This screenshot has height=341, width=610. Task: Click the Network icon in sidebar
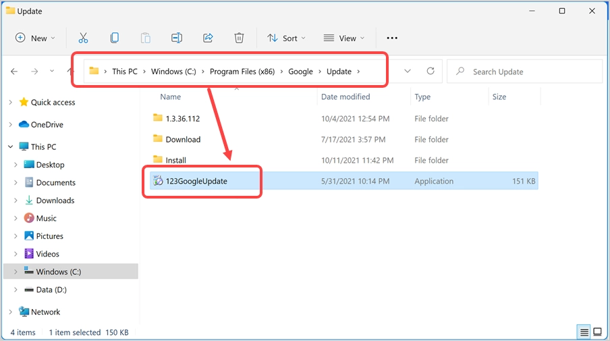(x=24, y=311)
